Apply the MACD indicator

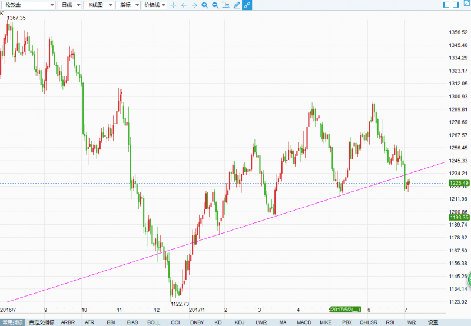(304, 322)
